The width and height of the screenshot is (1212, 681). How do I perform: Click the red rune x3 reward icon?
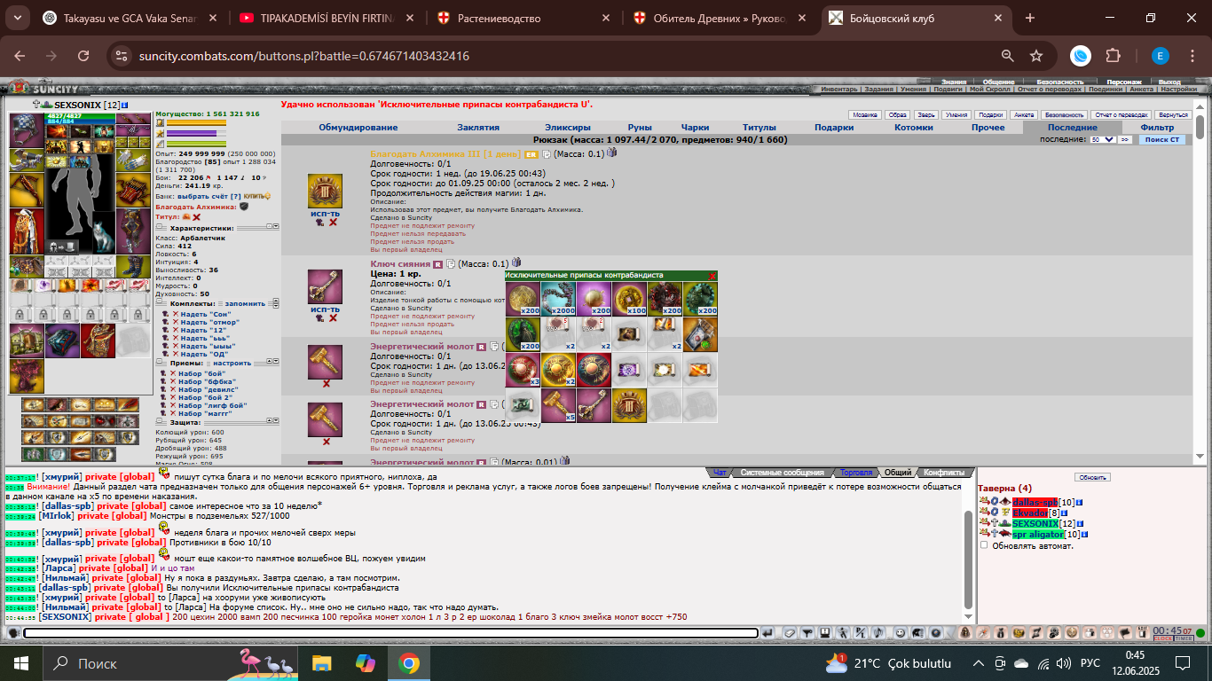(x=523, y=370)
